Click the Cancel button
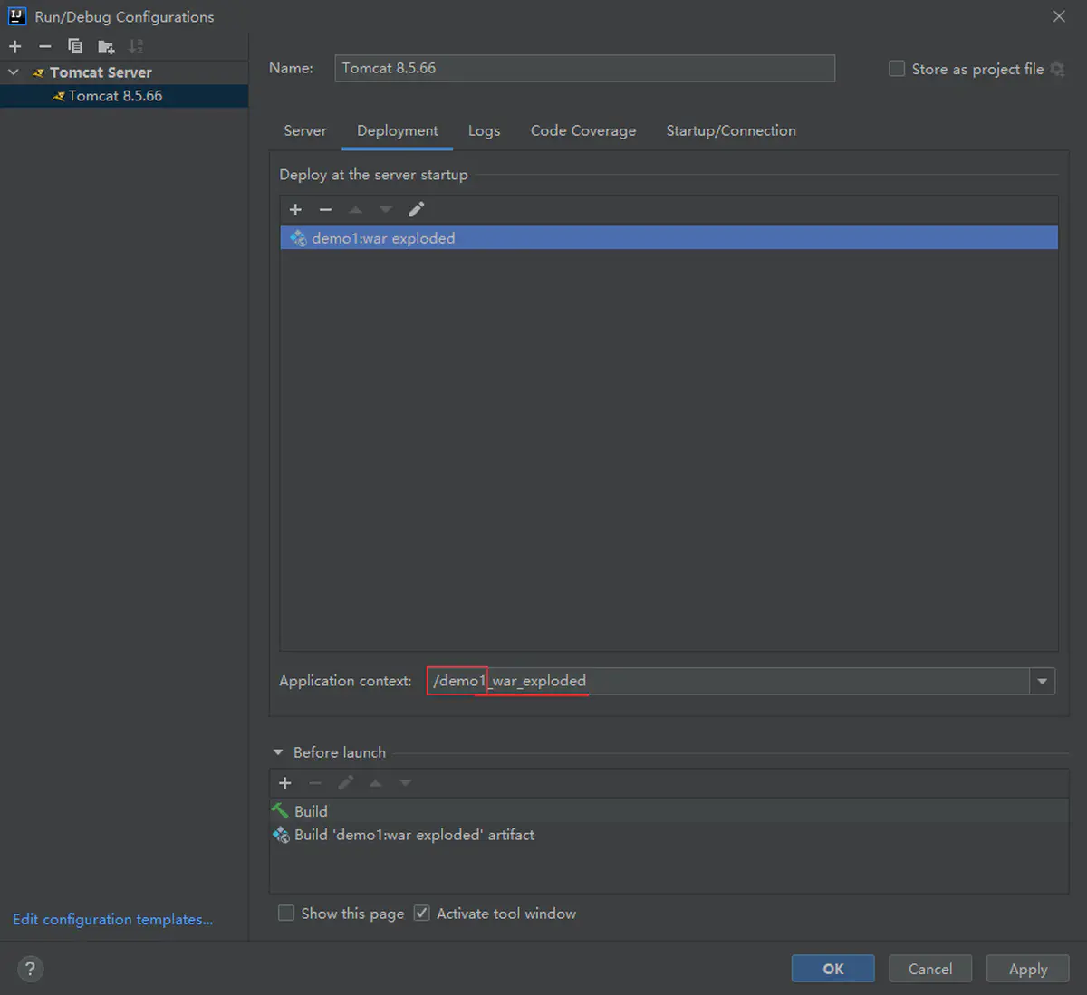The image size is (1087, 995). 930,969
